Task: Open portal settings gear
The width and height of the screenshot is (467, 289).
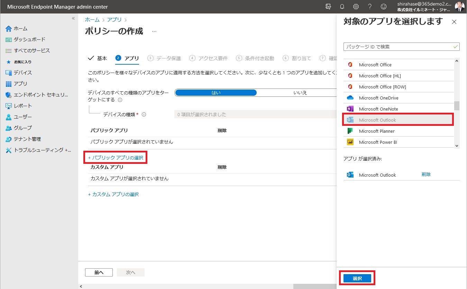Action: tap(356, 7)
